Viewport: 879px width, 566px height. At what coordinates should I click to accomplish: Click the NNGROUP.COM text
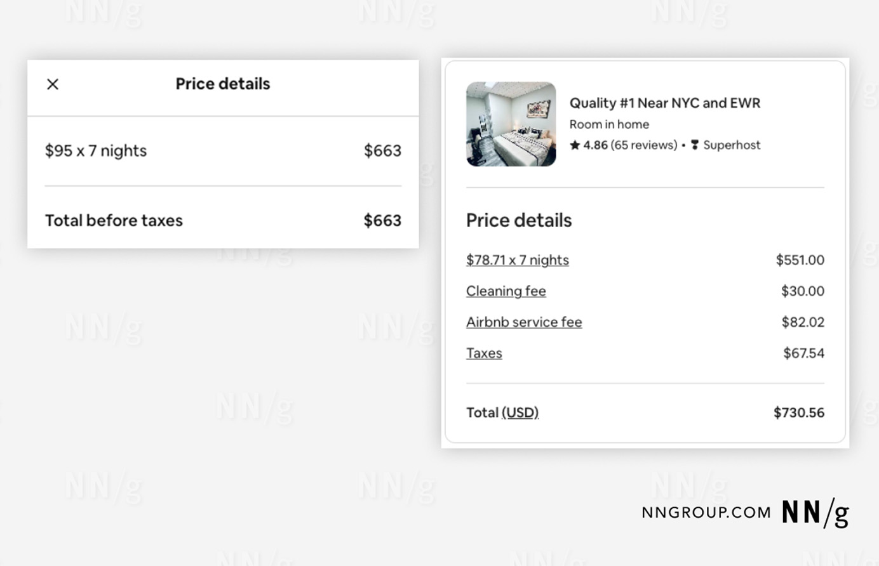pyautogui.click(x=706, y=513)
